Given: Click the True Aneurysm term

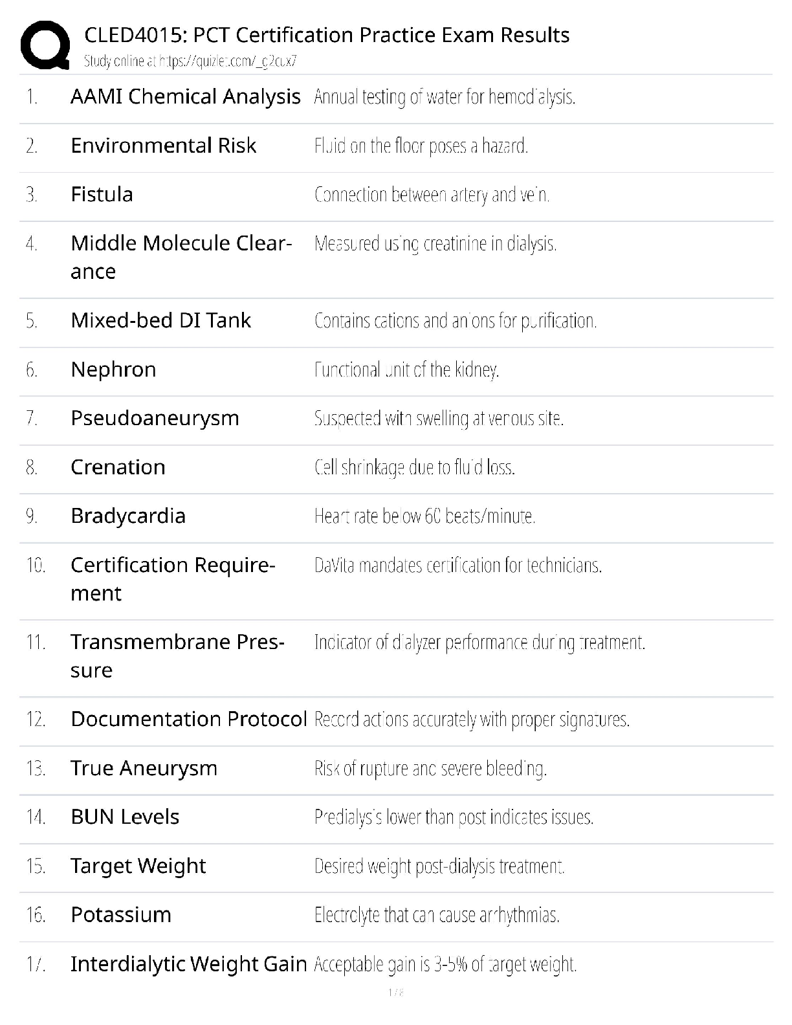Looking at the screenshot, I should click(x=144, y=768).
